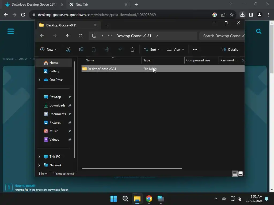Refresh the File Explorer view
The width and height of the screenshot is (274, 205).
pos(80,36)
